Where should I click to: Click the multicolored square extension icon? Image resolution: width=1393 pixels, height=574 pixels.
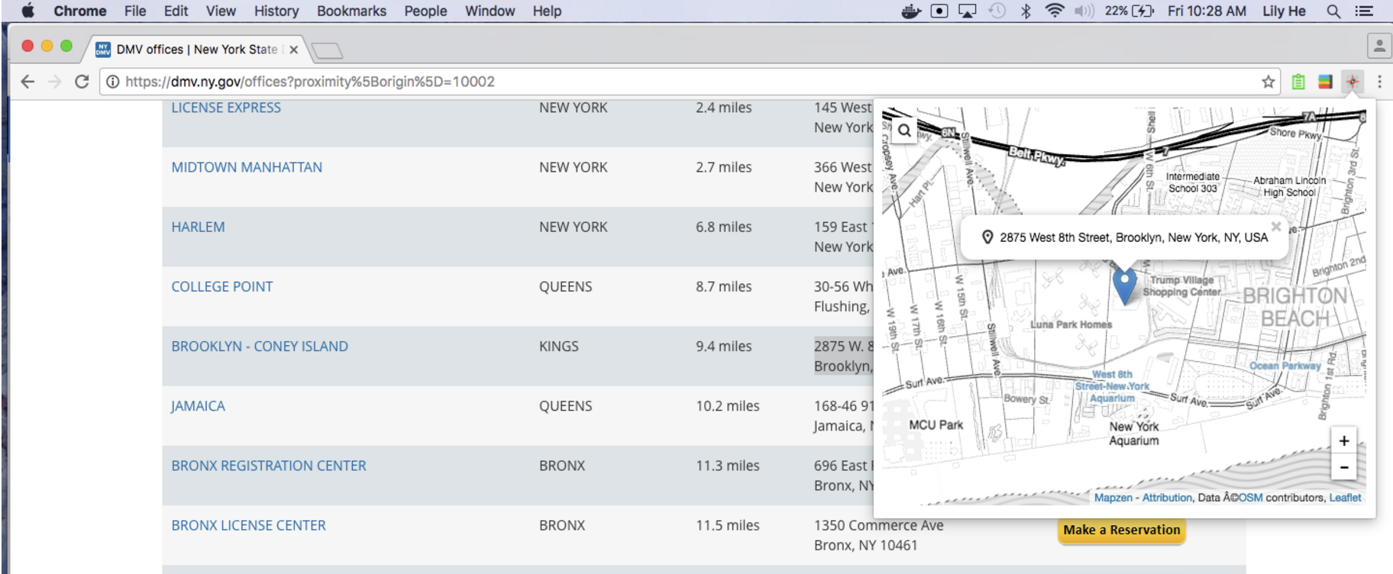tap(1325, 82)
